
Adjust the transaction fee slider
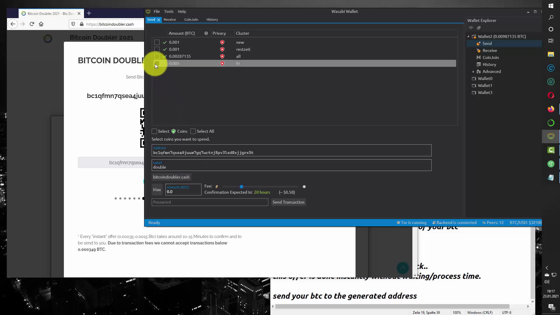[x=242, y=187]
